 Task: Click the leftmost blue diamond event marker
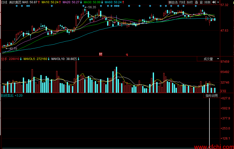17,6
